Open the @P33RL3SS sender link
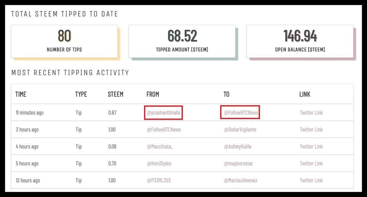The height and width of the screenshot is (197, 367). coord(159,181)
